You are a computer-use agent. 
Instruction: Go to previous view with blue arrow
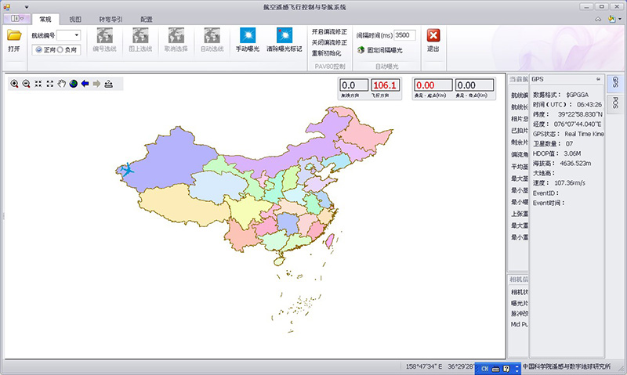click(x=85, y=83)
